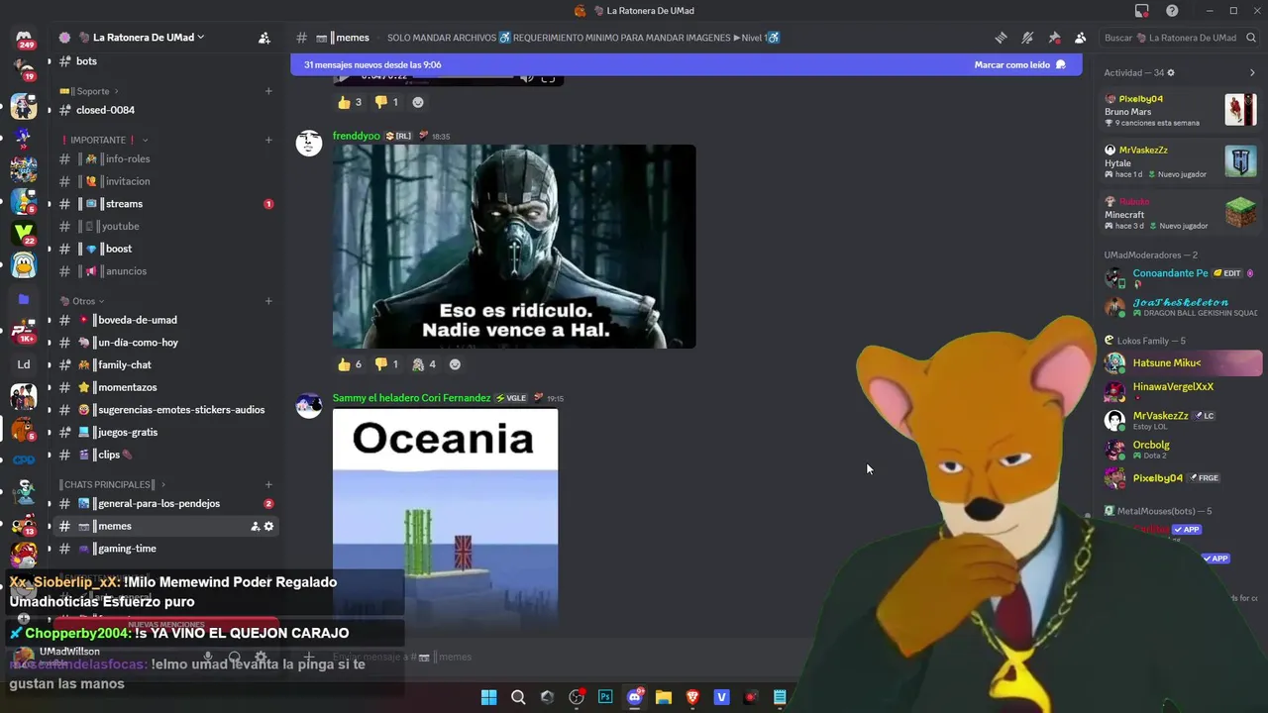Open Pixelby04 Bruno Mars activity card
The image size is (1268, 713).
point(1181,110)
